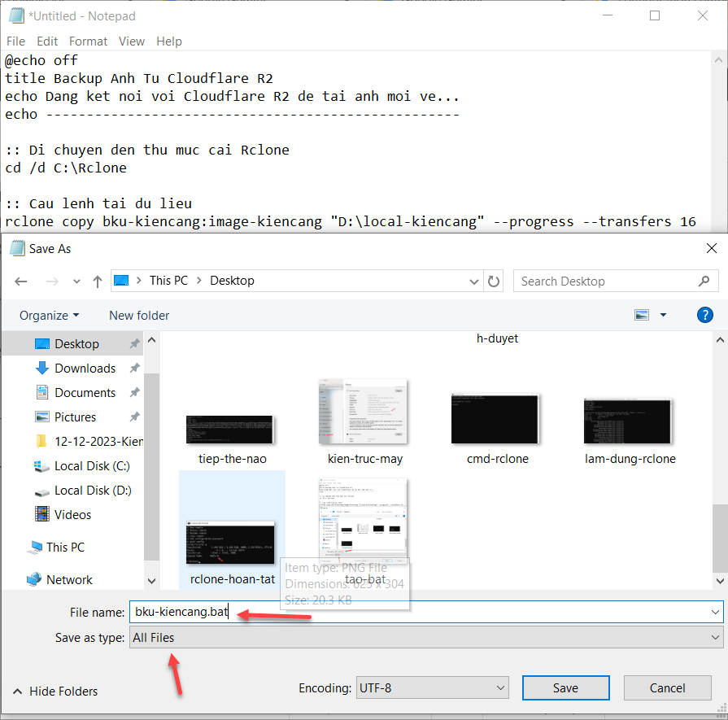The width and height of the screenshot is (728, 720).
Task: Open the Format menu in Notepad
Action: [88, 41]
